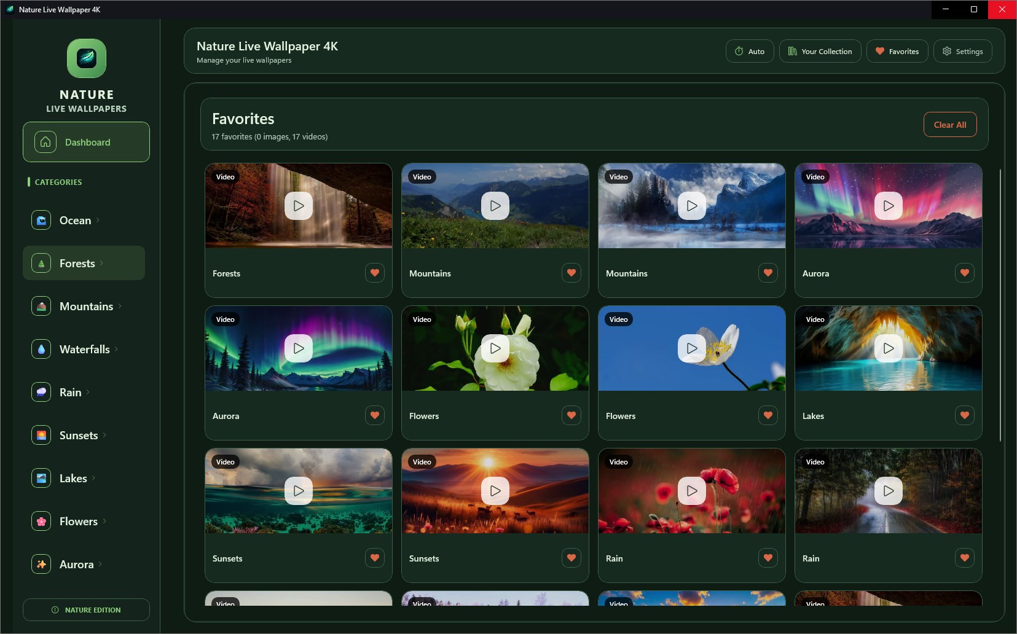The image size is (1017, 634).
Task: Click the chevron beside Lakes in sidebar
Action: [93, 478]
